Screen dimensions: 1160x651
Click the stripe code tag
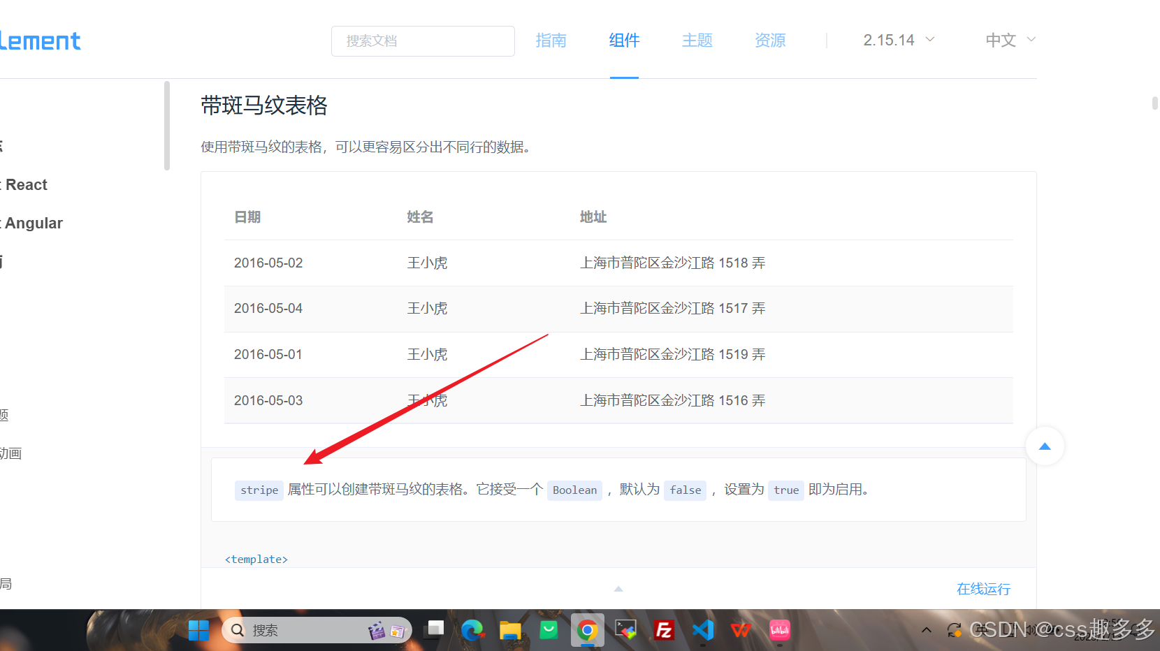(259, 490)
